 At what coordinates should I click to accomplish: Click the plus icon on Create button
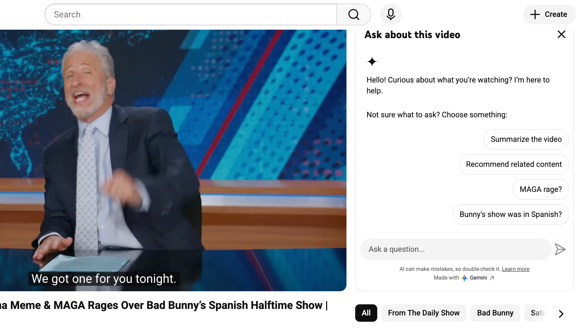pyautogui.click(x=535, y=14)
